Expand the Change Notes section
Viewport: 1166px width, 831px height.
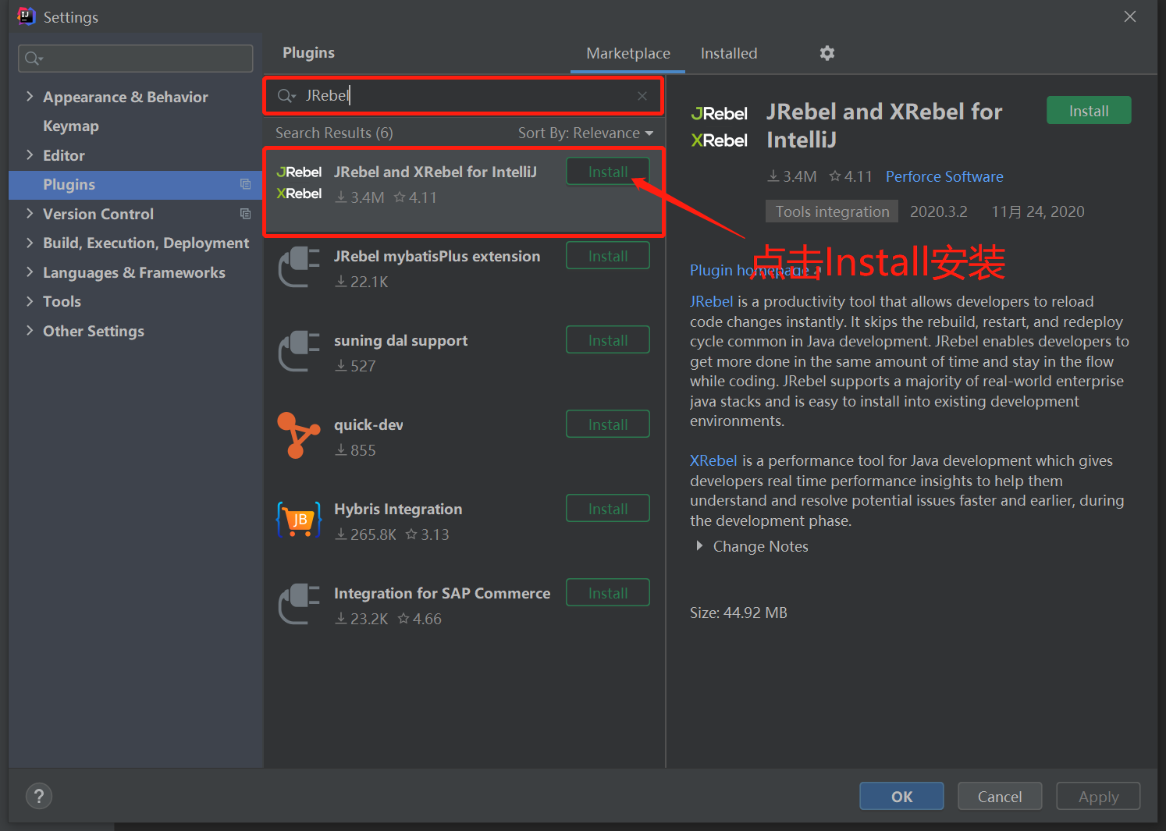click(699, 546)
